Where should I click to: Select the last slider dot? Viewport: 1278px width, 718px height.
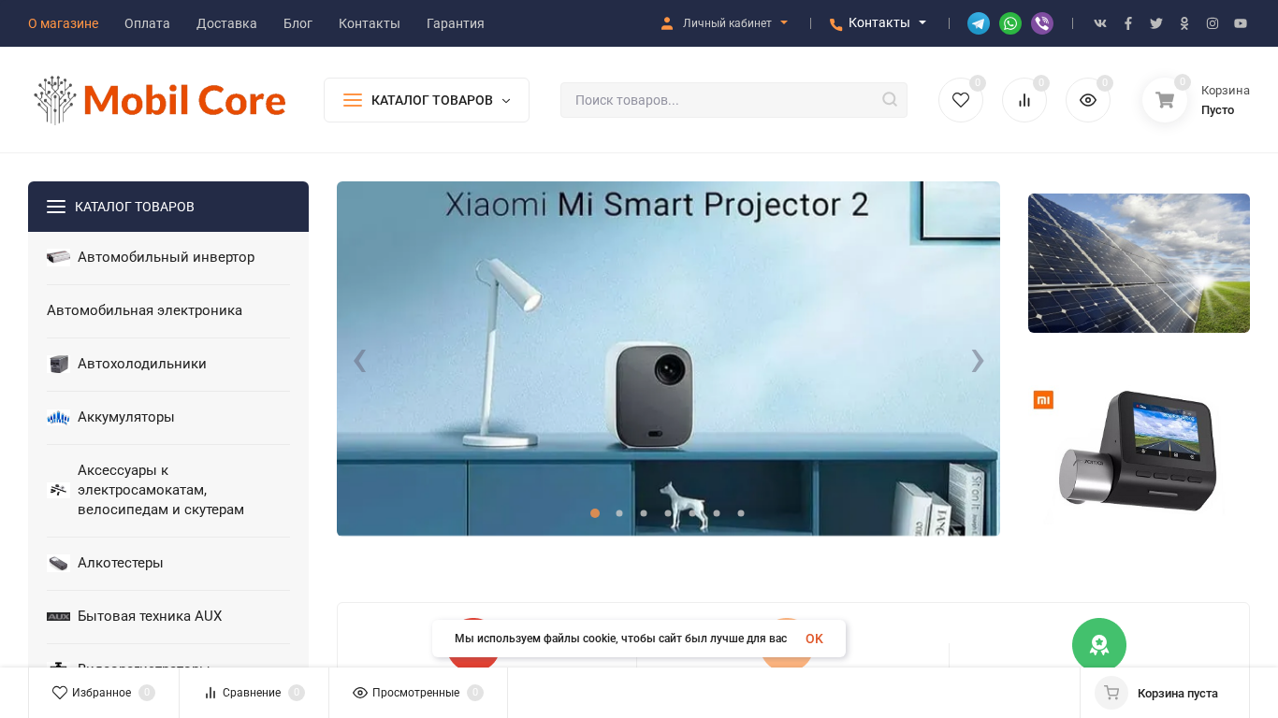click(x=741, y=512)
